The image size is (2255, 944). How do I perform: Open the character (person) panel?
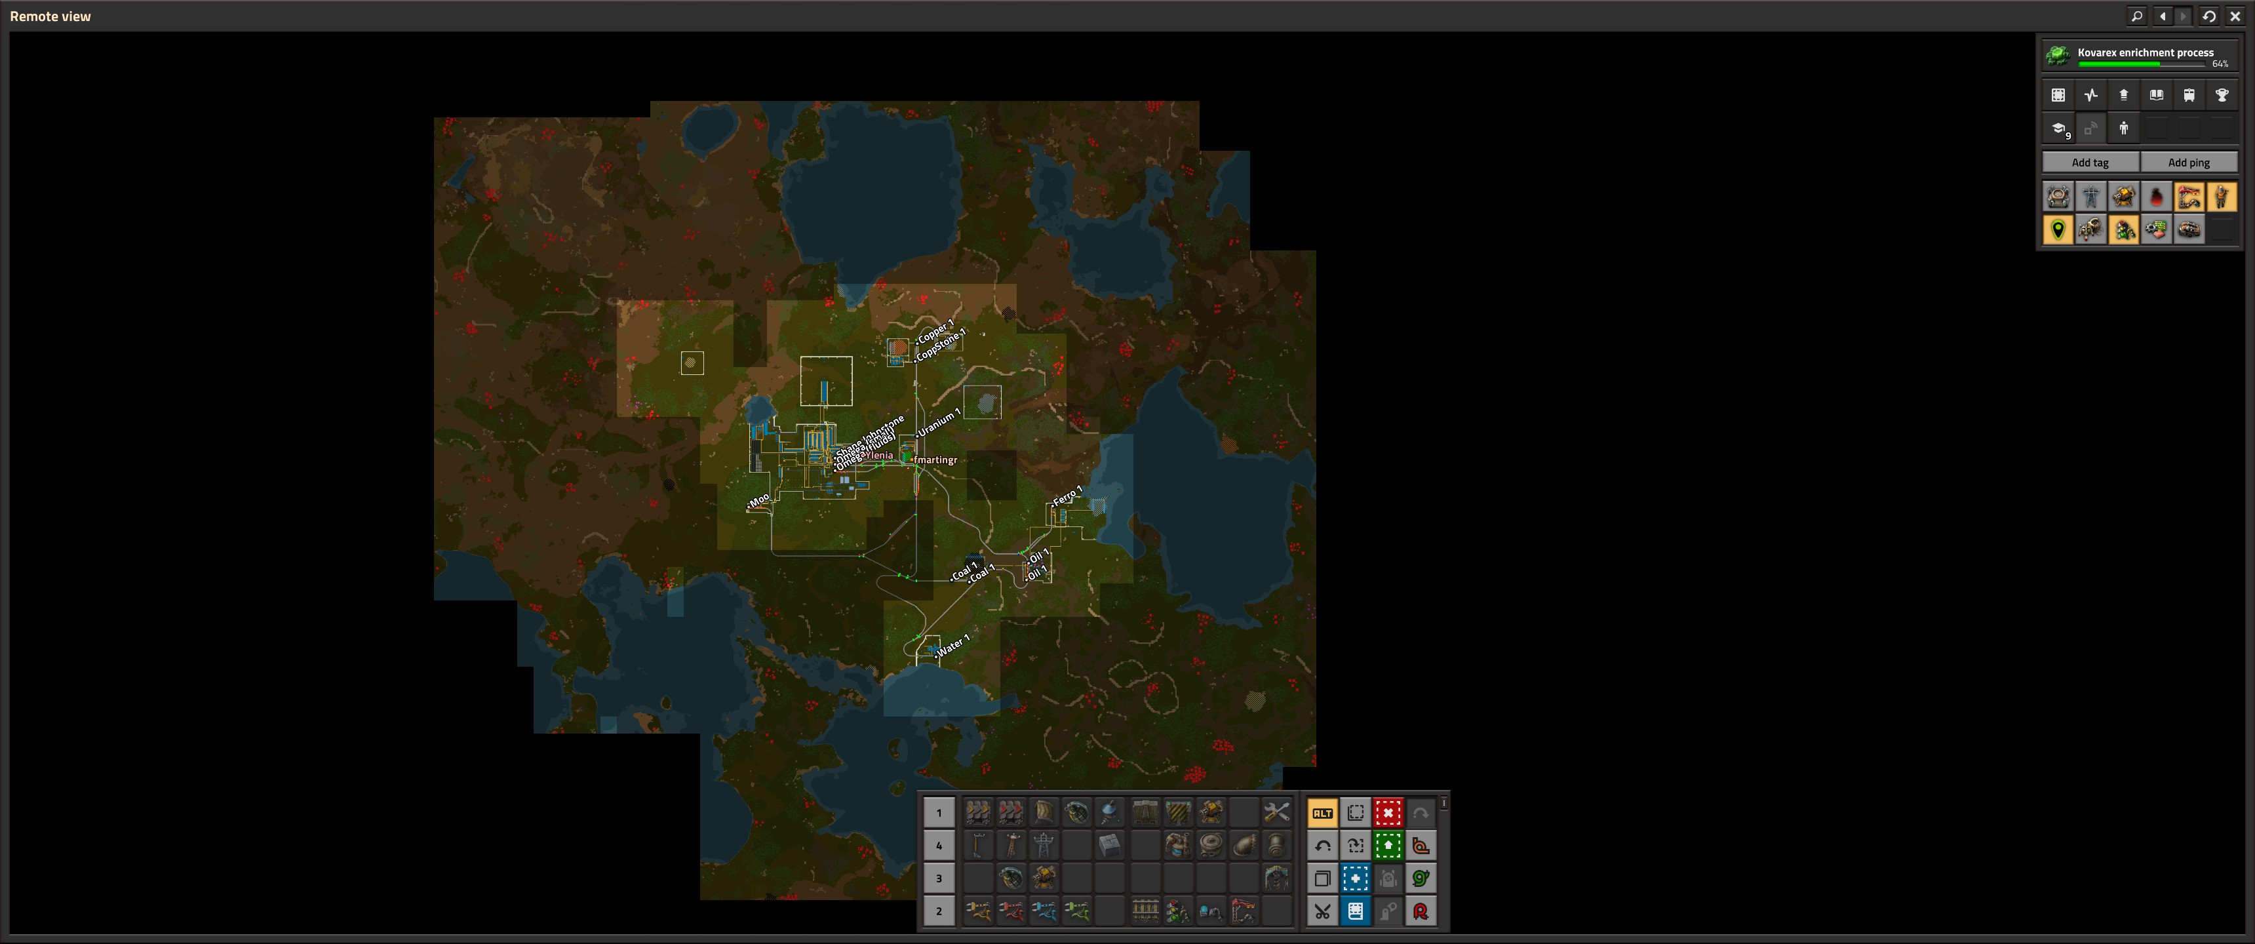click(2124, 128)
